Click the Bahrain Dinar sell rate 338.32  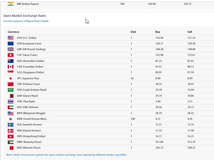click(191, 148)
